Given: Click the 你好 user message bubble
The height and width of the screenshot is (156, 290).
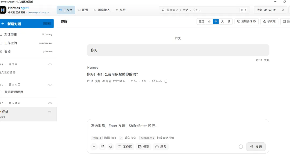Looking at the screenshot, I should [x=178, y=50].
